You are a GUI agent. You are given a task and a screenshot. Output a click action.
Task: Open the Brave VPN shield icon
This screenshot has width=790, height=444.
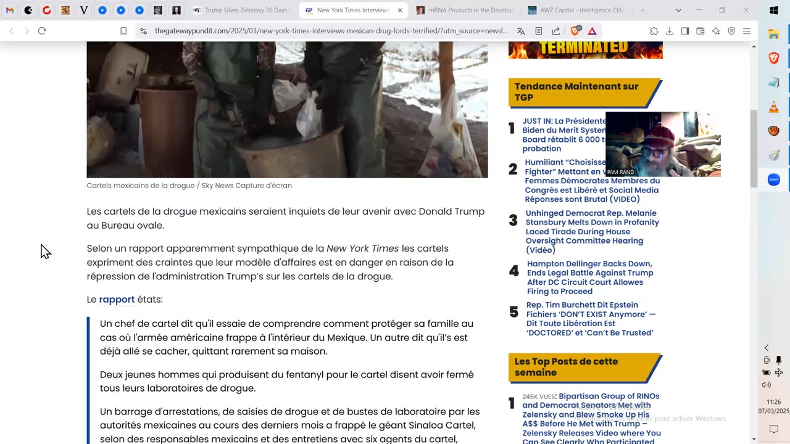point(731,31)
